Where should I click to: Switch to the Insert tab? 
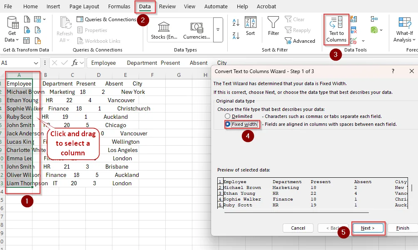(x=53, y=6)
